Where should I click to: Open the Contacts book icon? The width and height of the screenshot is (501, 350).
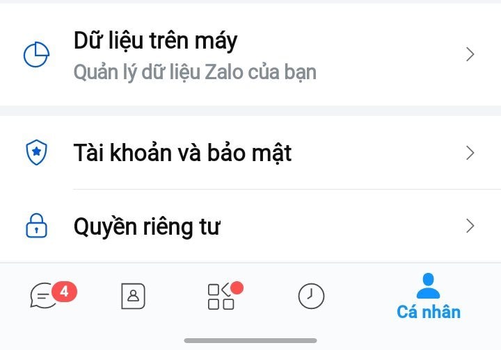tap(133, 296)
